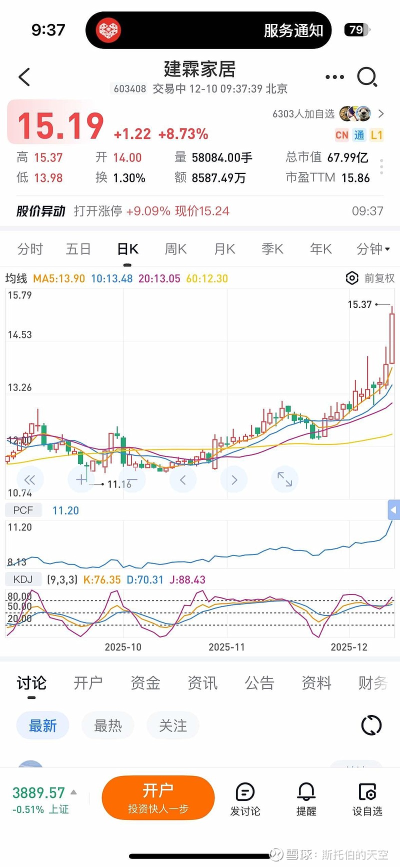
Task: Move the chart right one step
Action: 234,479
